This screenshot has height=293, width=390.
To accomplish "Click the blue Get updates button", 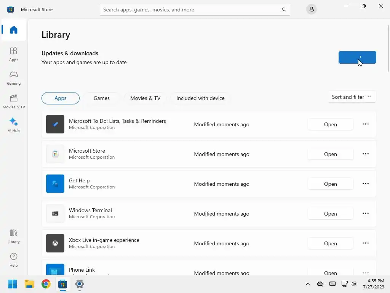I will 357,57.
